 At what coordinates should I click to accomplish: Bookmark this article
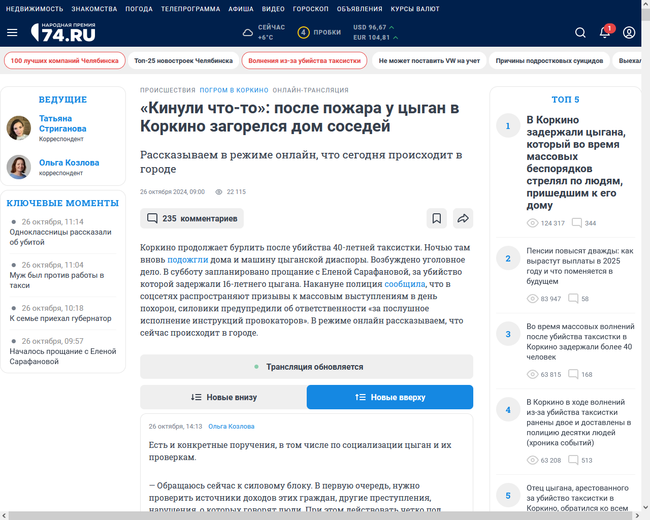click(x=436, y=218)
